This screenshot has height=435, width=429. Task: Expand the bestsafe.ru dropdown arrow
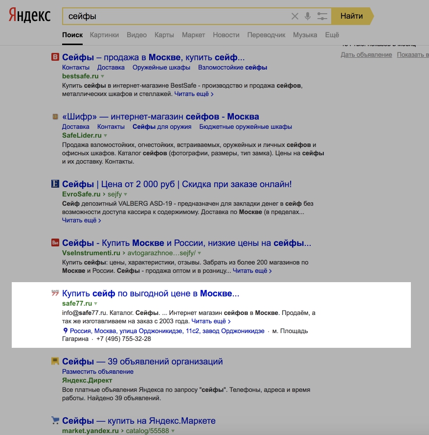(102, 76)
